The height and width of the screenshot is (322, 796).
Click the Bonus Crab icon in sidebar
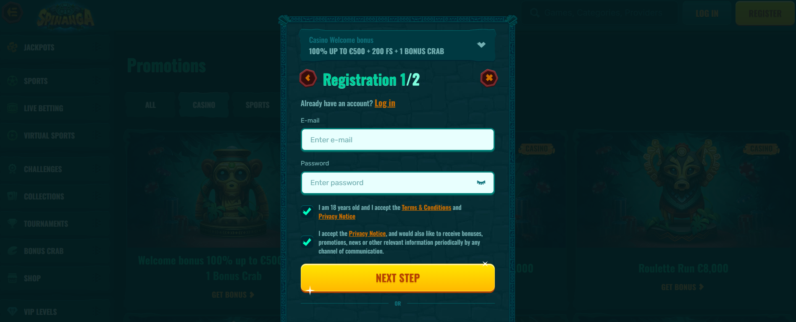[13, 251]
